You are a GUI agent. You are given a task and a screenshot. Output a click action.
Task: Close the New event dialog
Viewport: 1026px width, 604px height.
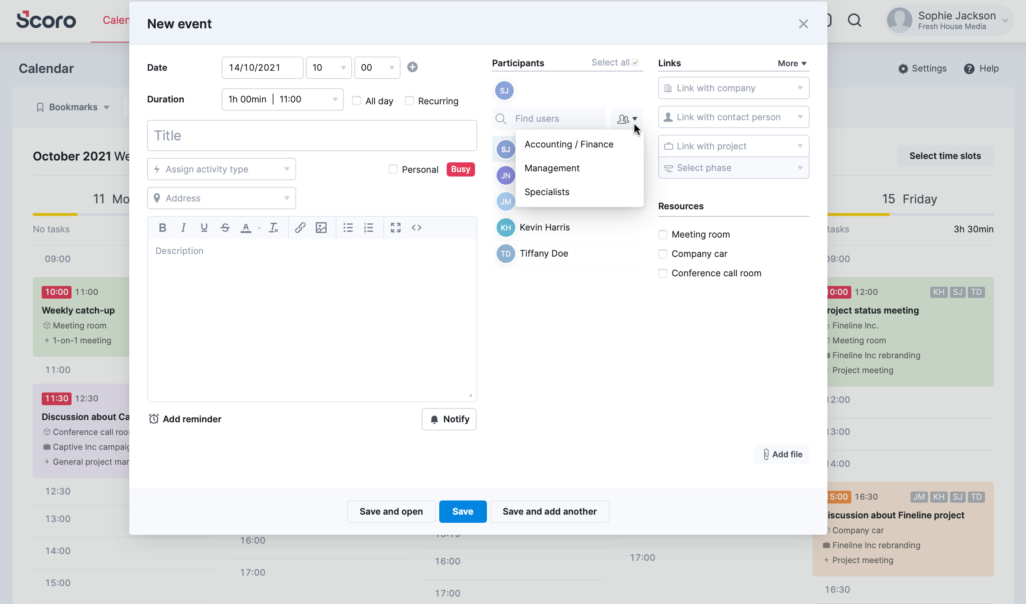tap(803, 24)
